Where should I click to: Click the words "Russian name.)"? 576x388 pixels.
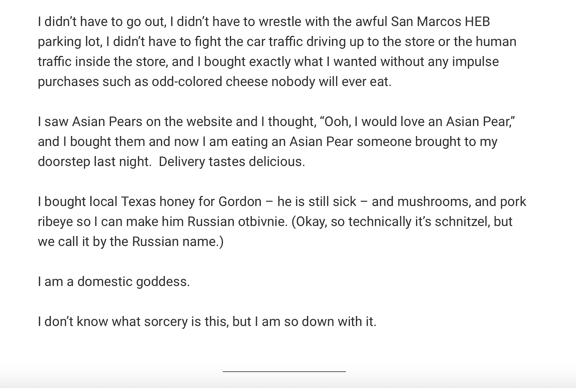point(178,242)
